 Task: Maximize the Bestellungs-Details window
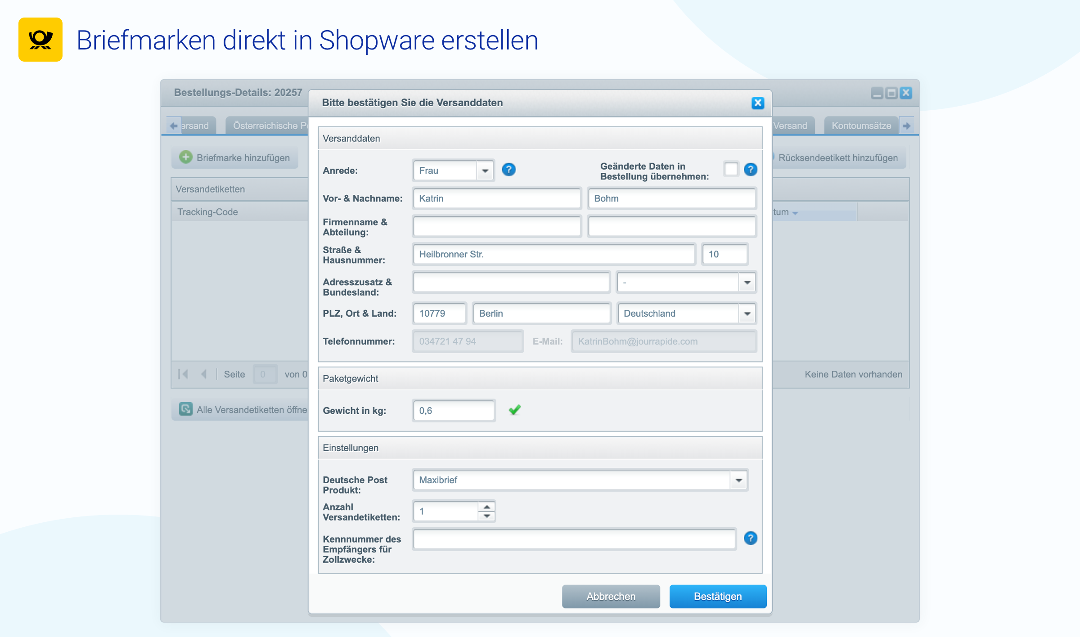[891, 93]
